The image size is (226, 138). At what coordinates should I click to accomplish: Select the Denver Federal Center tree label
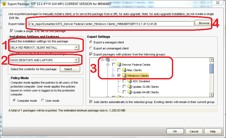(136, 65)
